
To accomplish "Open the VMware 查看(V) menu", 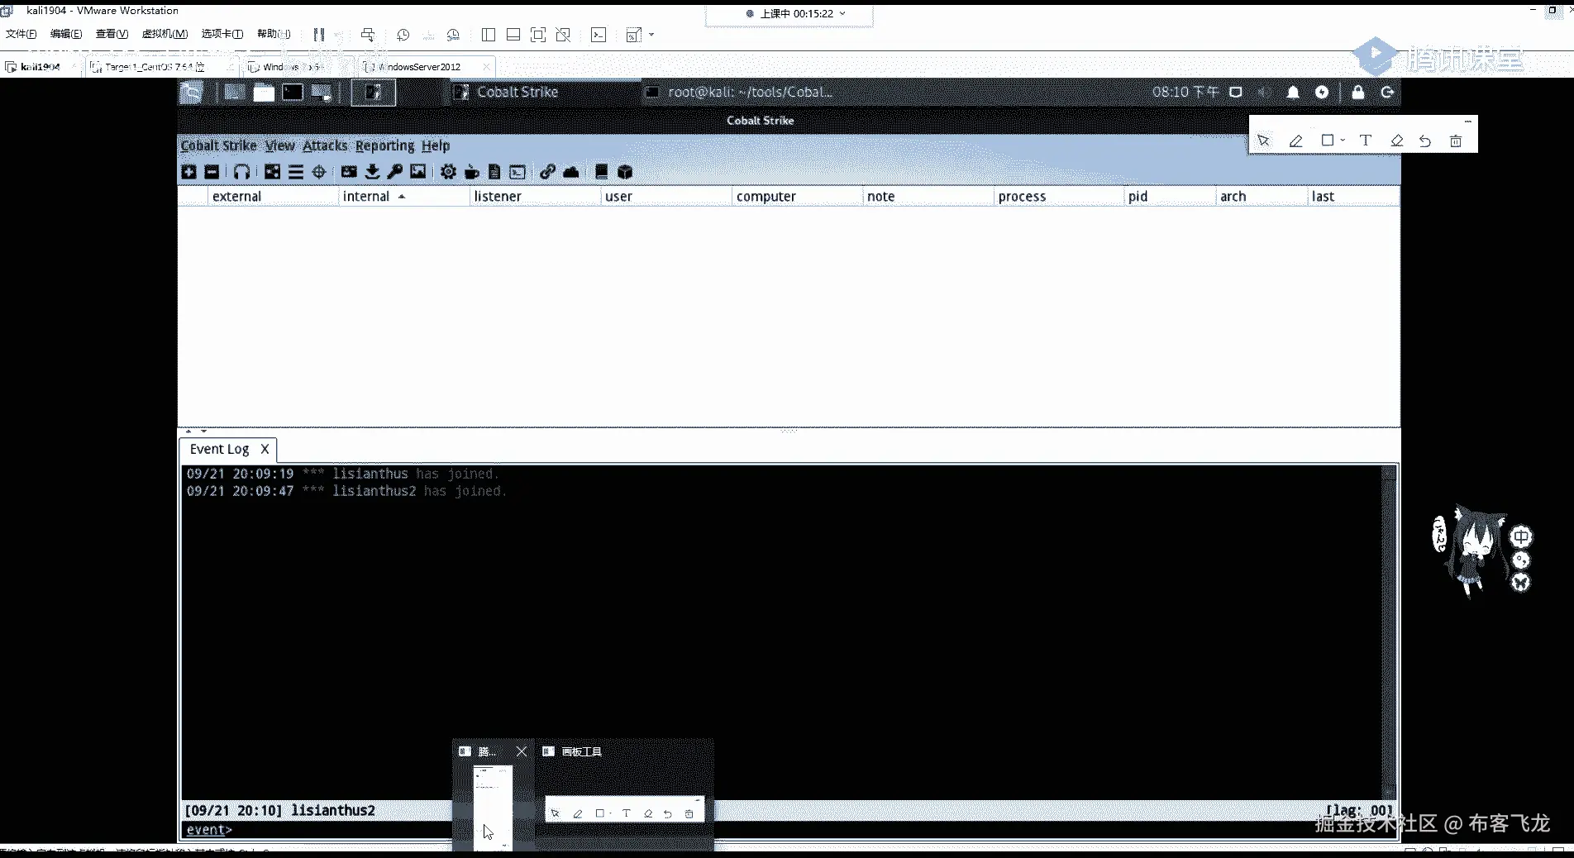I will [112, 34].
